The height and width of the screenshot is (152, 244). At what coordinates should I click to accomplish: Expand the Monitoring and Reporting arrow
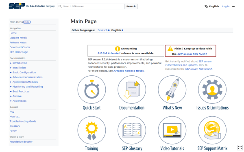point(11,87)
